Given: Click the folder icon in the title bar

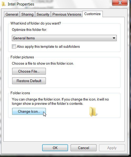Looking at the screenshot, I should (x=3, y=4).
